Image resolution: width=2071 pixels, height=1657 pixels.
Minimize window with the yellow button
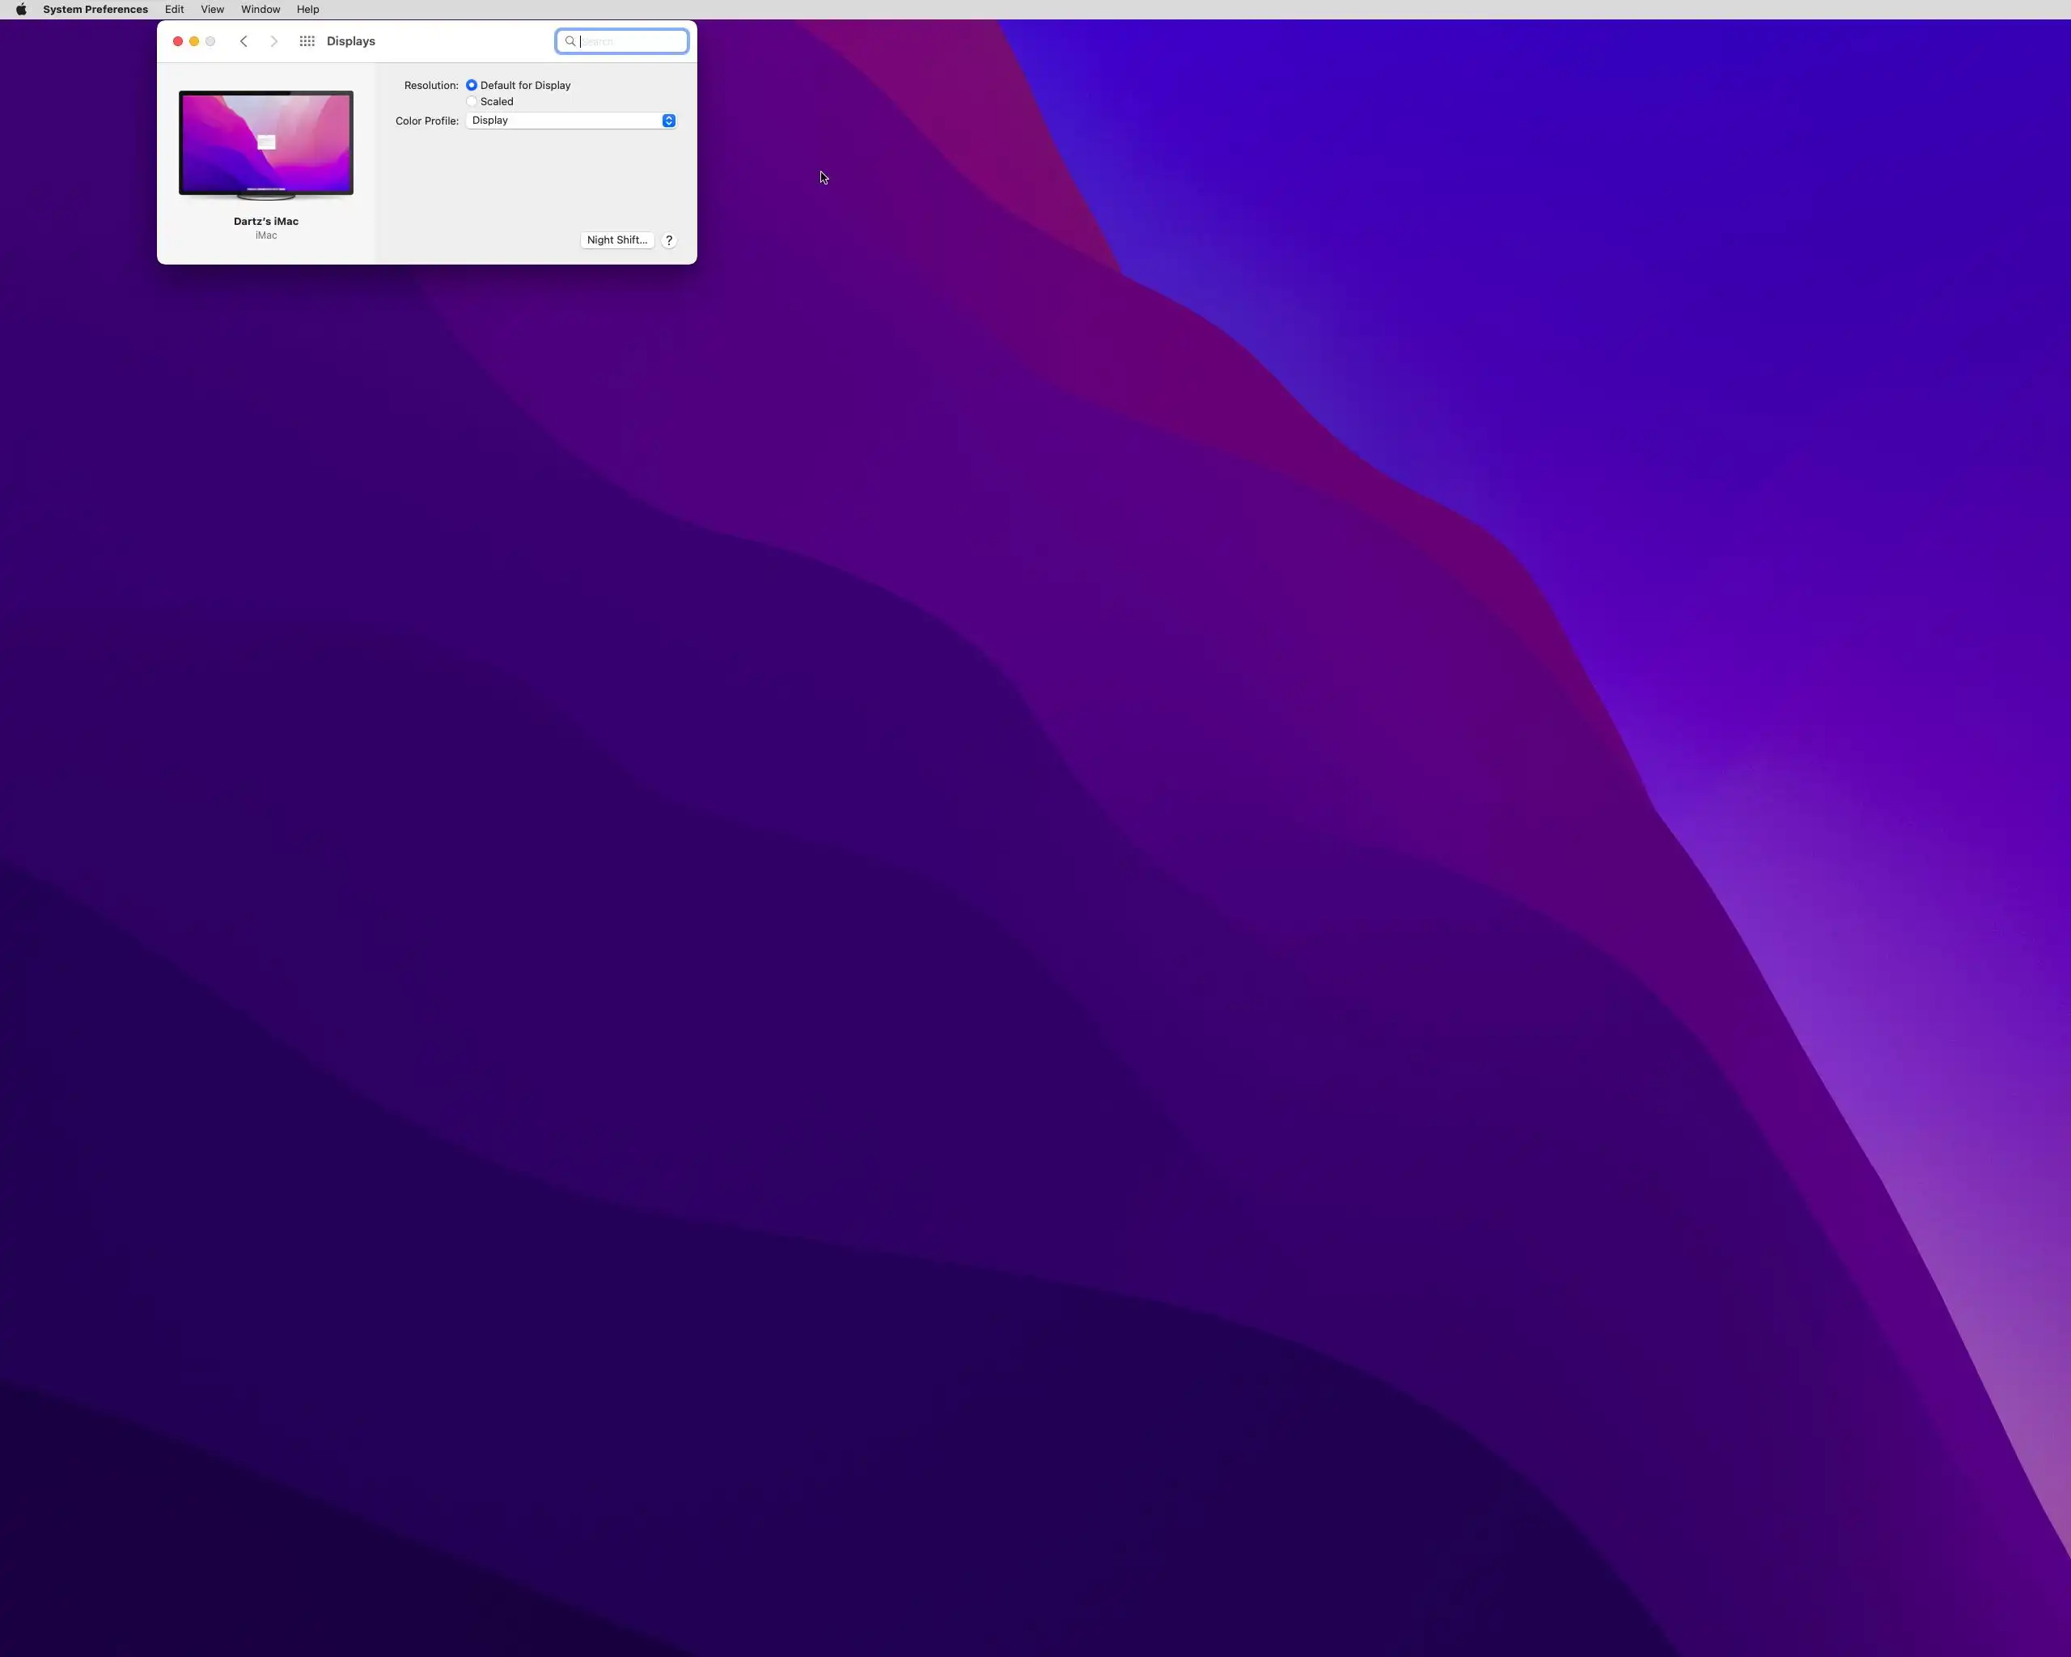point(194,41)
